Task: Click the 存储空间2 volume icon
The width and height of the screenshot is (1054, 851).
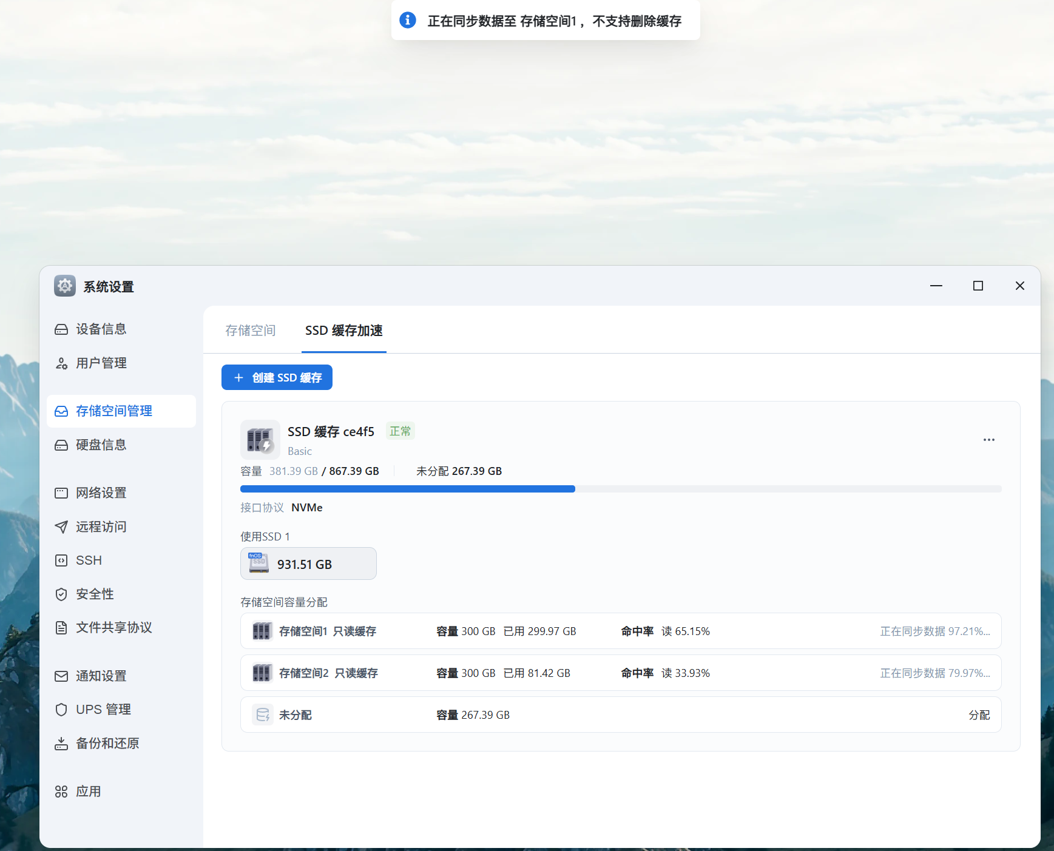Action: pyautogui.click(x=262, y=673)
